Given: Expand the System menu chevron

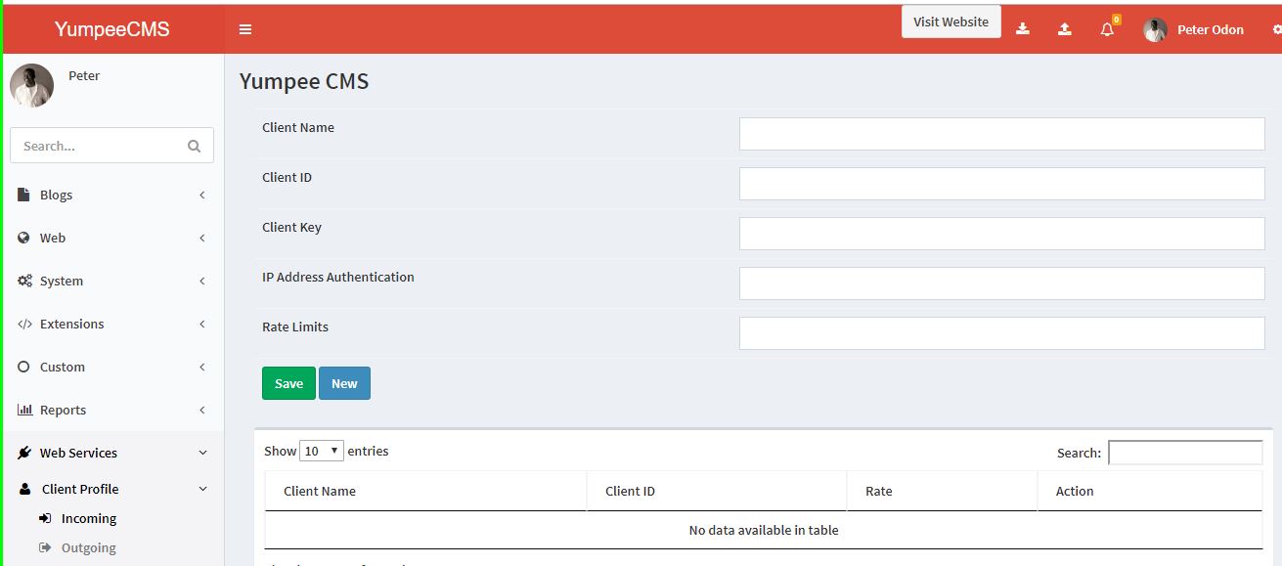Looking at the screenshot, I should (202, 281).
